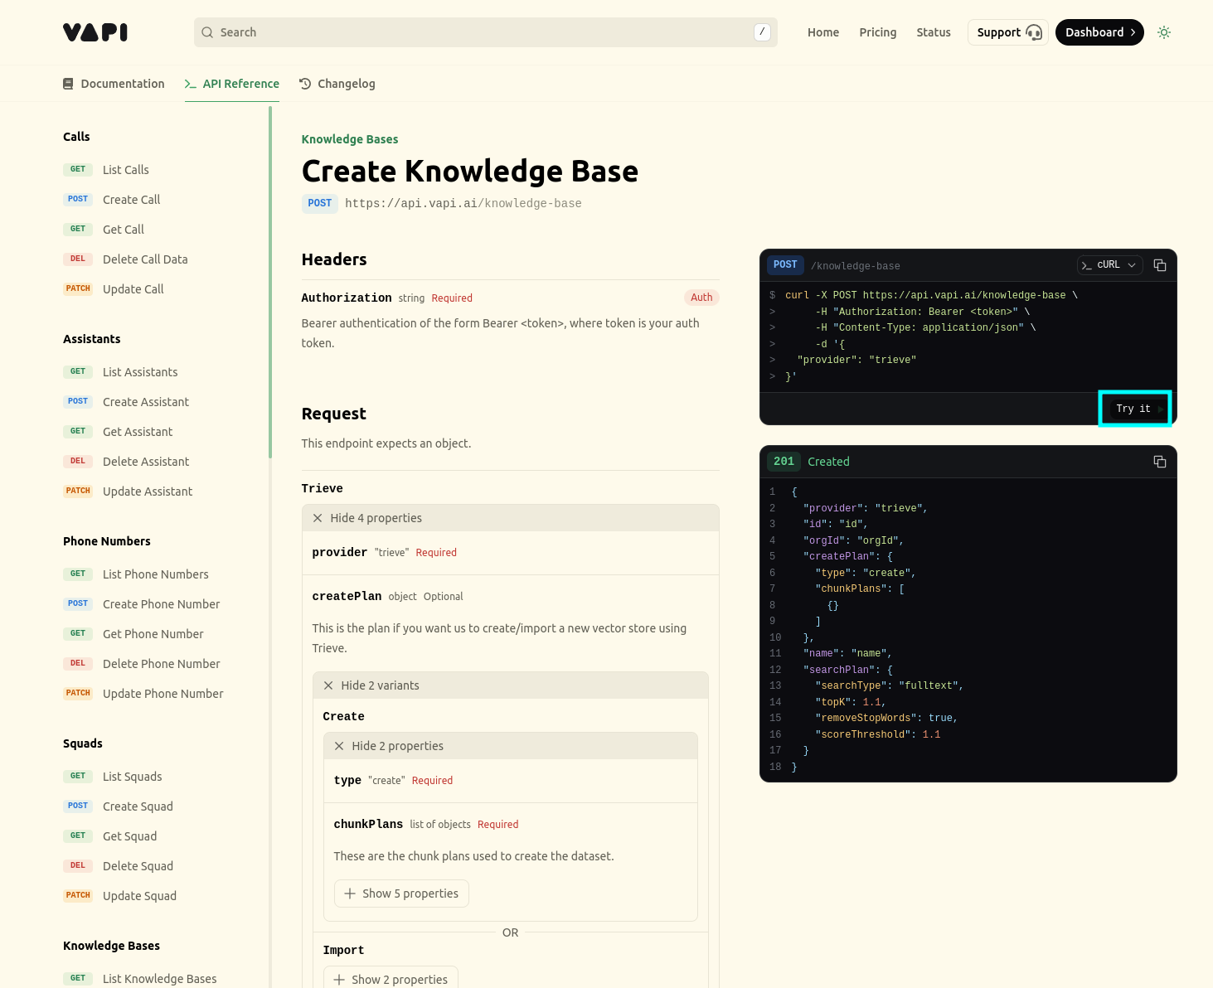Click the sidebar vertical scrollbar
The image size is (1213, 988).
tap(270, 282)
